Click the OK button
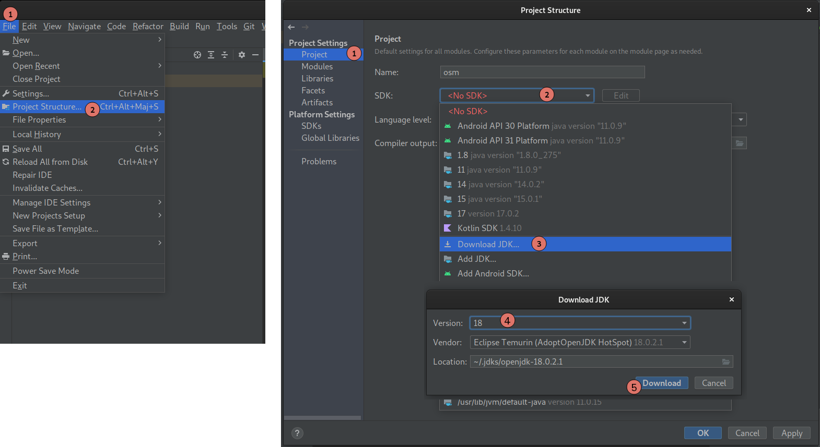The image size is (820, 447). 703,433
